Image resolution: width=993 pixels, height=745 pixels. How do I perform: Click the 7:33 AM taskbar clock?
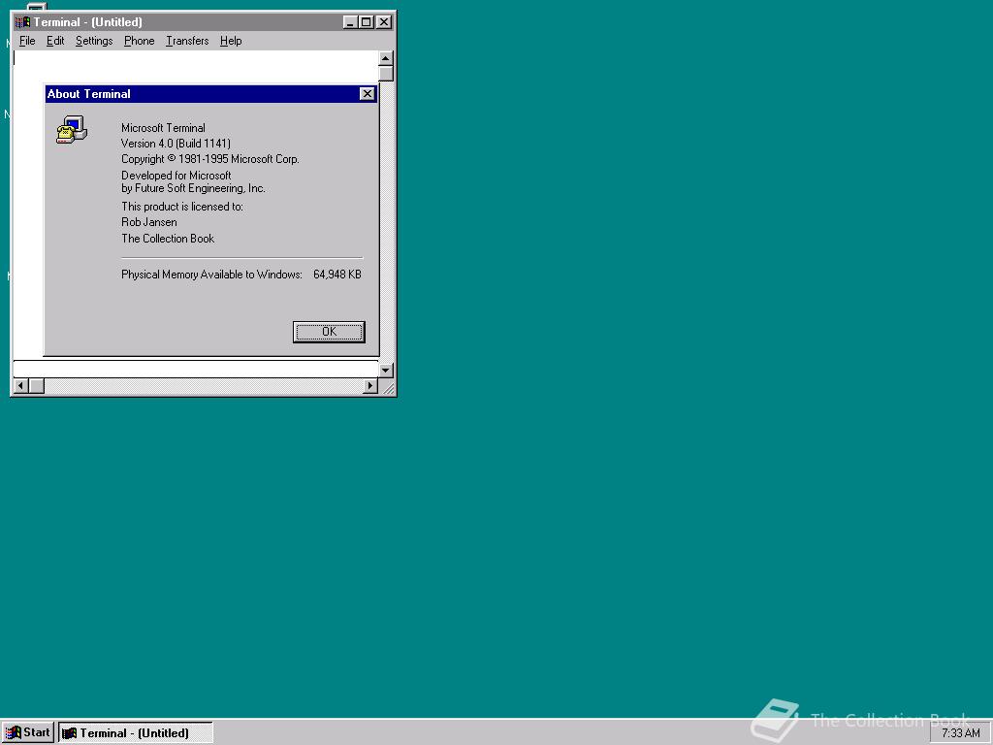pyautogui.click(x=960, y=733)
